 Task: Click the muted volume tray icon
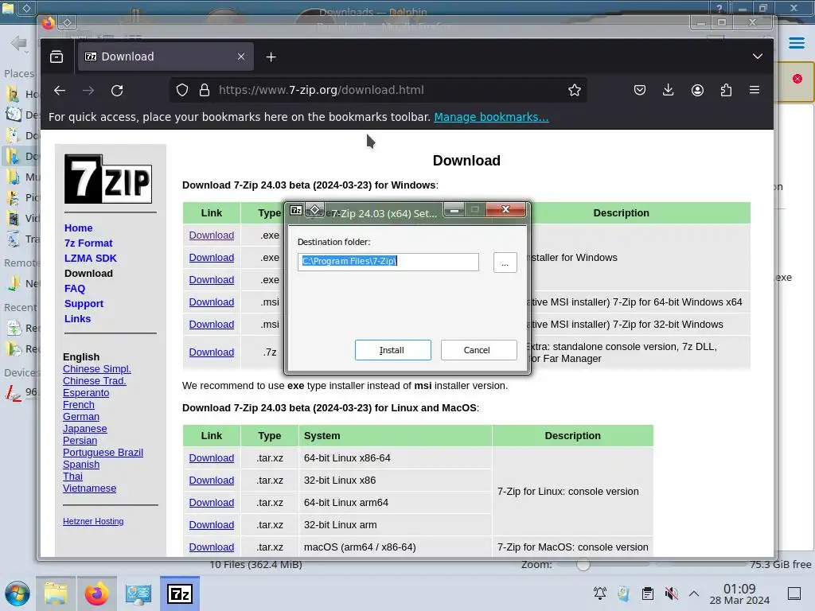pyautogui.click(x=671, y=593)
